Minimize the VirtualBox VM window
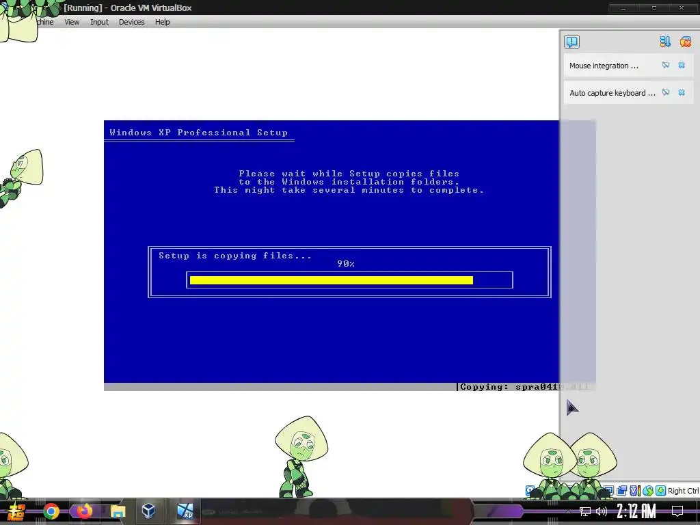 click(623, 8)
